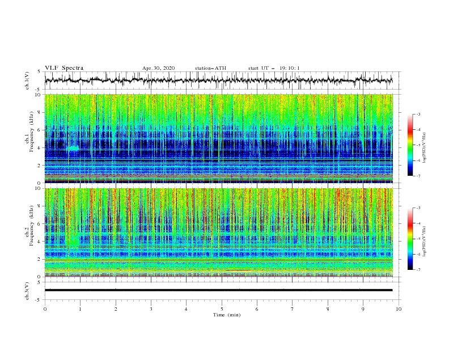Click the "-5" value on the ch.2 colorbar
Viewport: 449px width, 347px height.
coord(418,239)
